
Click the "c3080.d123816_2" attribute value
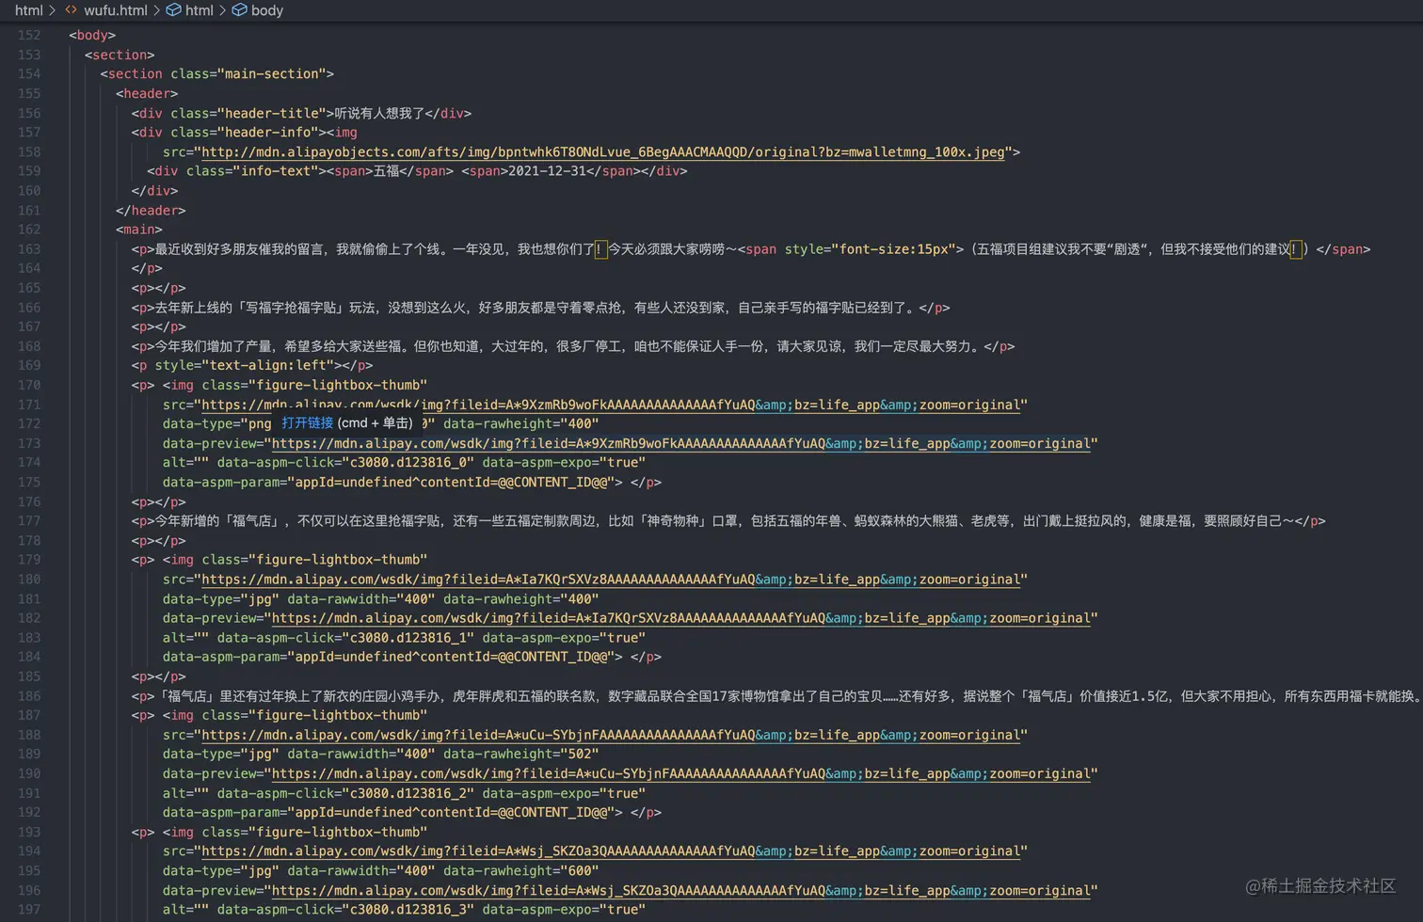[408, 793]
